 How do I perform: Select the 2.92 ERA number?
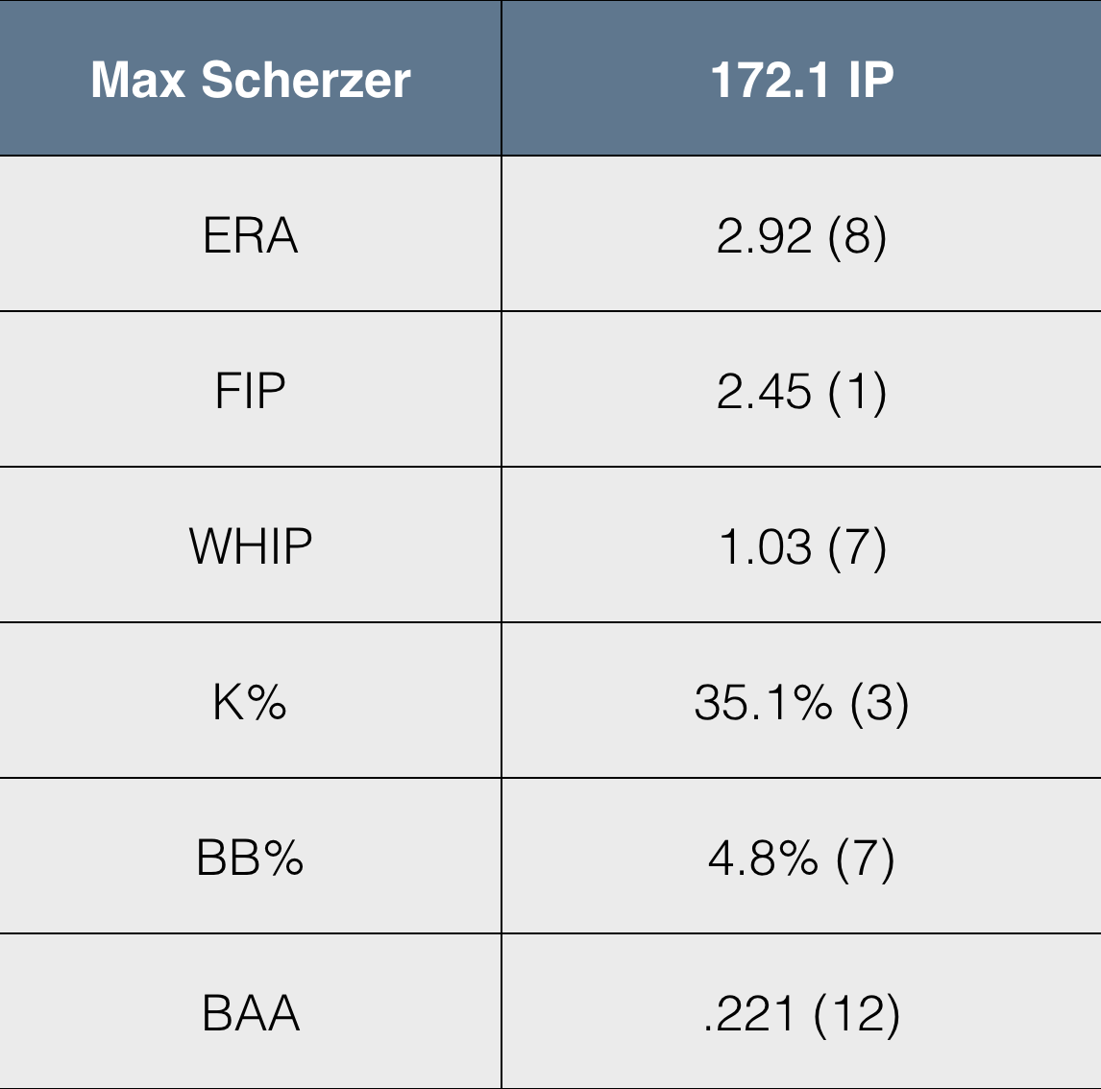click(764, 235)
